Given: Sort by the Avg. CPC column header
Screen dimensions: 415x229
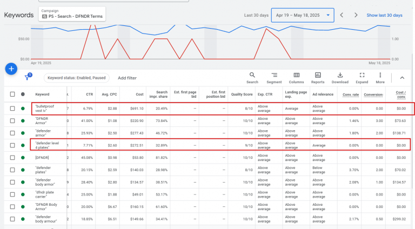Looking at the screenshot, I should point(109,95).
